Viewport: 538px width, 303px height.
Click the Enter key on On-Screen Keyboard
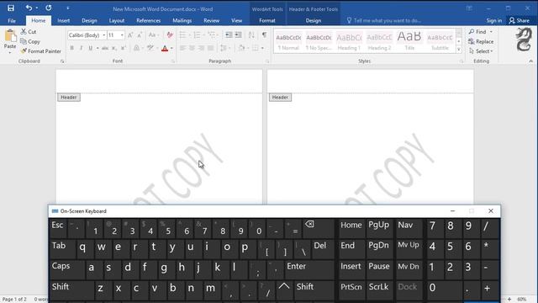point(309,269)
